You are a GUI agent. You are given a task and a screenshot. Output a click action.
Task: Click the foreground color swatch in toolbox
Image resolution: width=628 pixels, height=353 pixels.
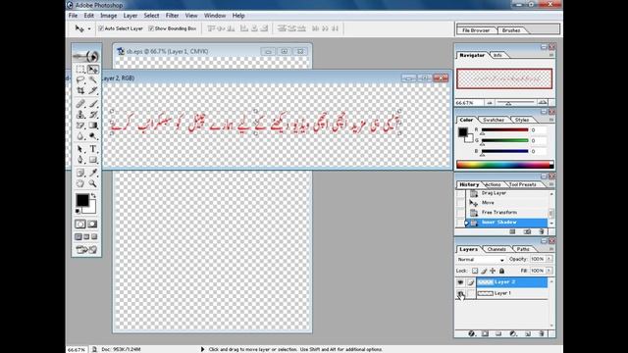82,200
